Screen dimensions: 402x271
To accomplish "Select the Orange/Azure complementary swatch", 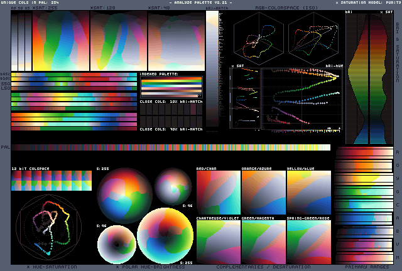I will [x=263, y=193].
